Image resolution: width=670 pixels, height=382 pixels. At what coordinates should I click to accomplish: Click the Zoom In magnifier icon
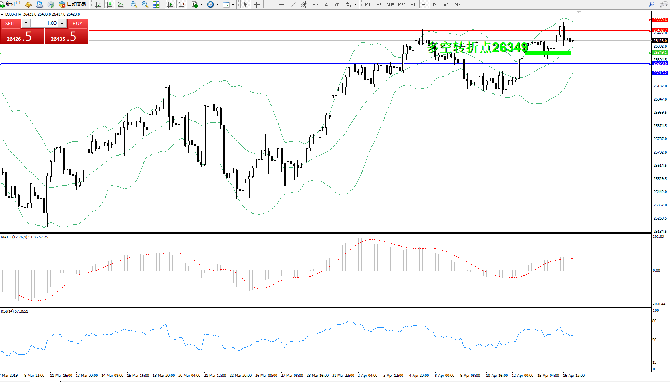(134, 4)
